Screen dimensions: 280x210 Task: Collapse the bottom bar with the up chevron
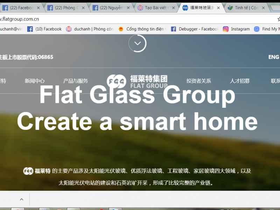coord(21,199)
